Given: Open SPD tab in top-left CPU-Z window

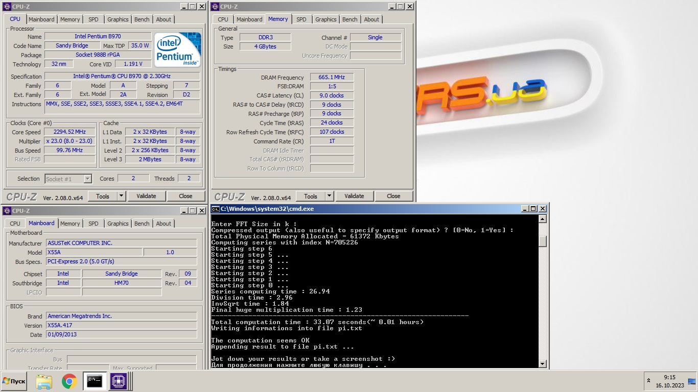Looking at the screenshot, I should [94, 19].
